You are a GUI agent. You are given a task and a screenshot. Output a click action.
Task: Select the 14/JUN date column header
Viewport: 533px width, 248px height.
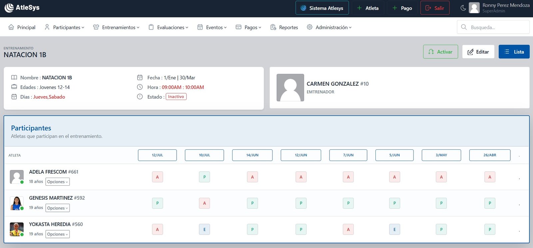tap(252, 155)
